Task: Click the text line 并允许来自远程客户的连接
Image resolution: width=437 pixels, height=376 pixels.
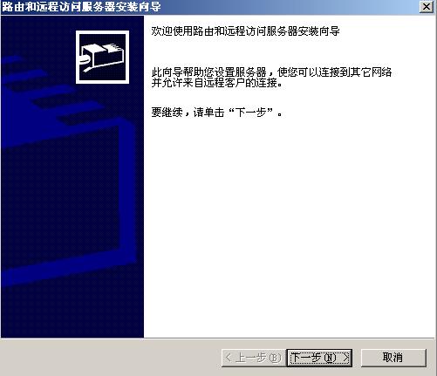Action: (216, 83)
